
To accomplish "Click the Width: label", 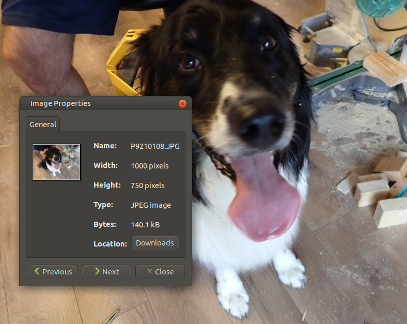I will (x=106, y=165).
